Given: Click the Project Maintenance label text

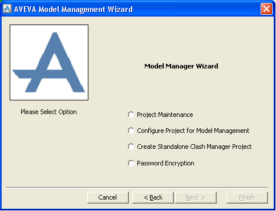Looking at the screenshot, I should (165, 115).
